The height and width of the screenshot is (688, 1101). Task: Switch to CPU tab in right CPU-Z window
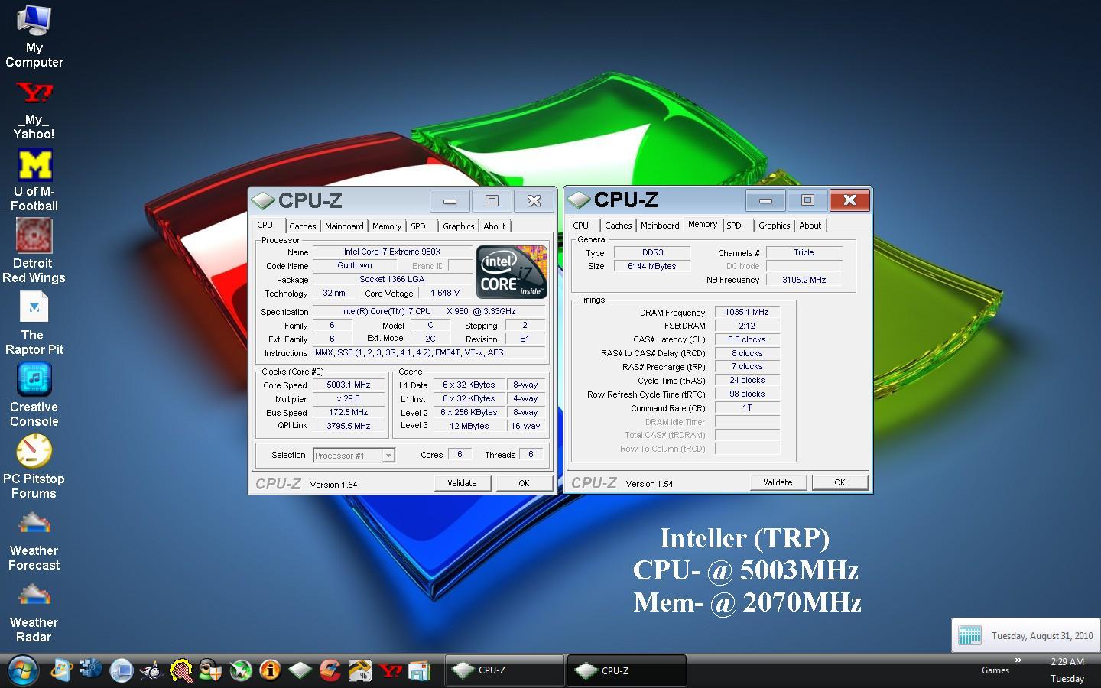coord(581,226)
